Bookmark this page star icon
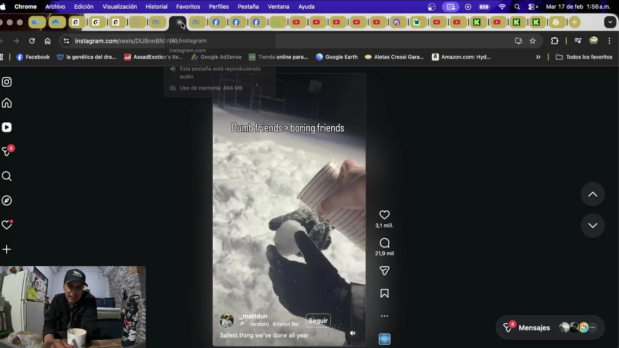The height and width of the screenshot is (348, 619). point(532,41)
